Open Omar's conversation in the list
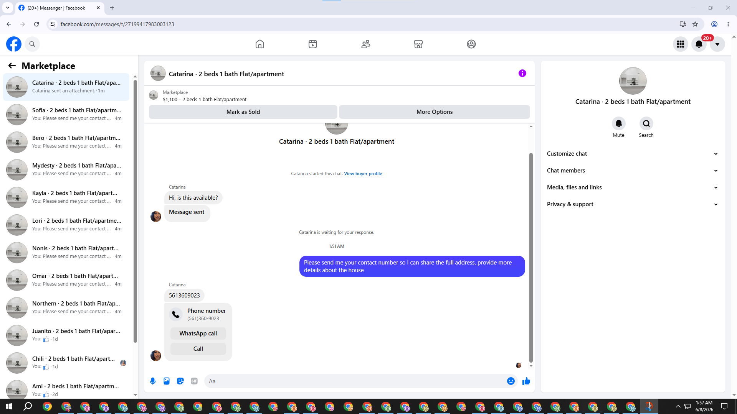737x414 pixels. 66,280
